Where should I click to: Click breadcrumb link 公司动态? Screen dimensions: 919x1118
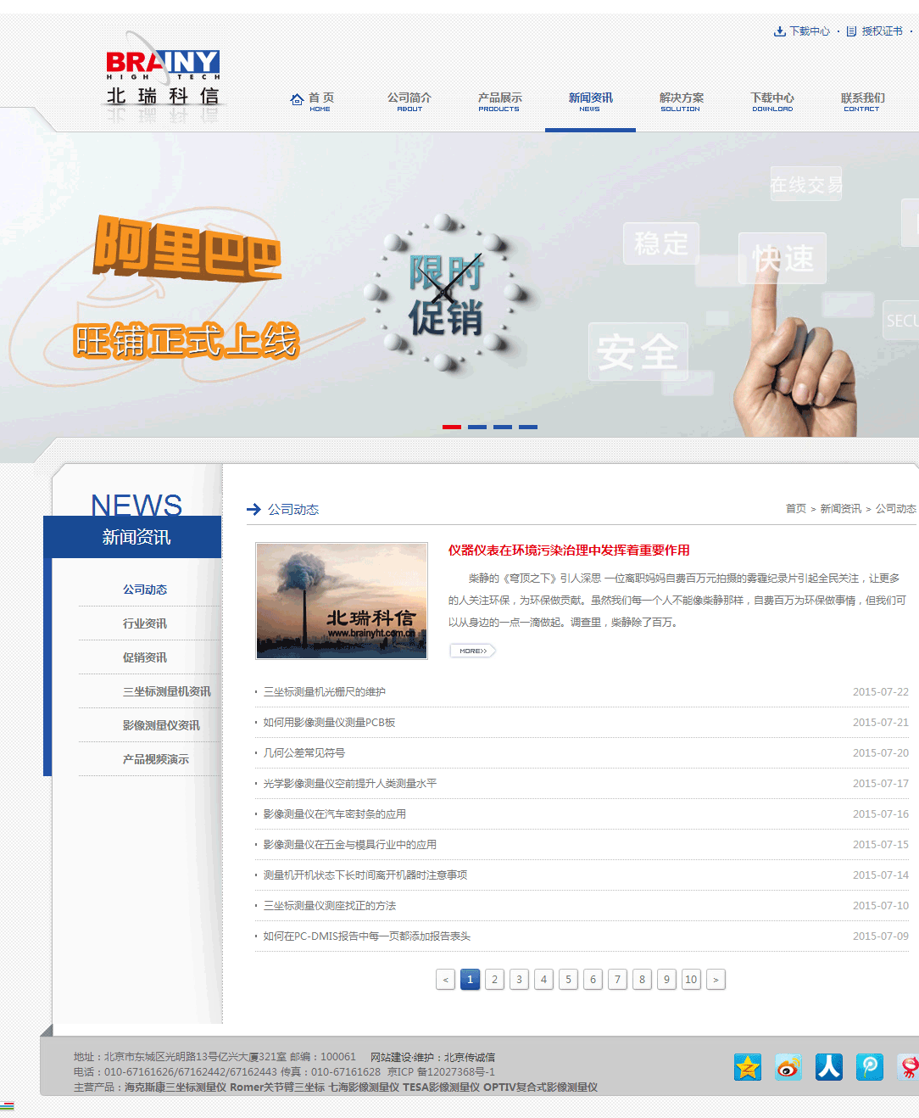pos(896,509)
